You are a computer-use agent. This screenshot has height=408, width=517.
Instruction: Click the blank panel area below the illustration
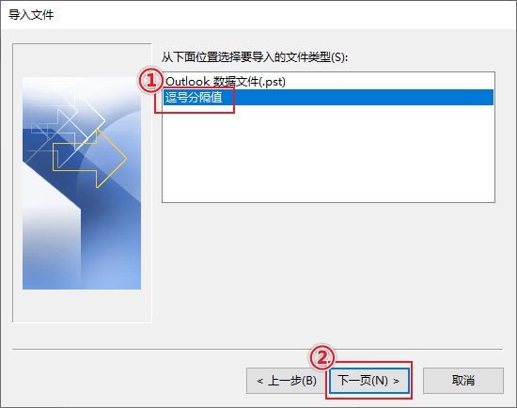click(82, 306)
